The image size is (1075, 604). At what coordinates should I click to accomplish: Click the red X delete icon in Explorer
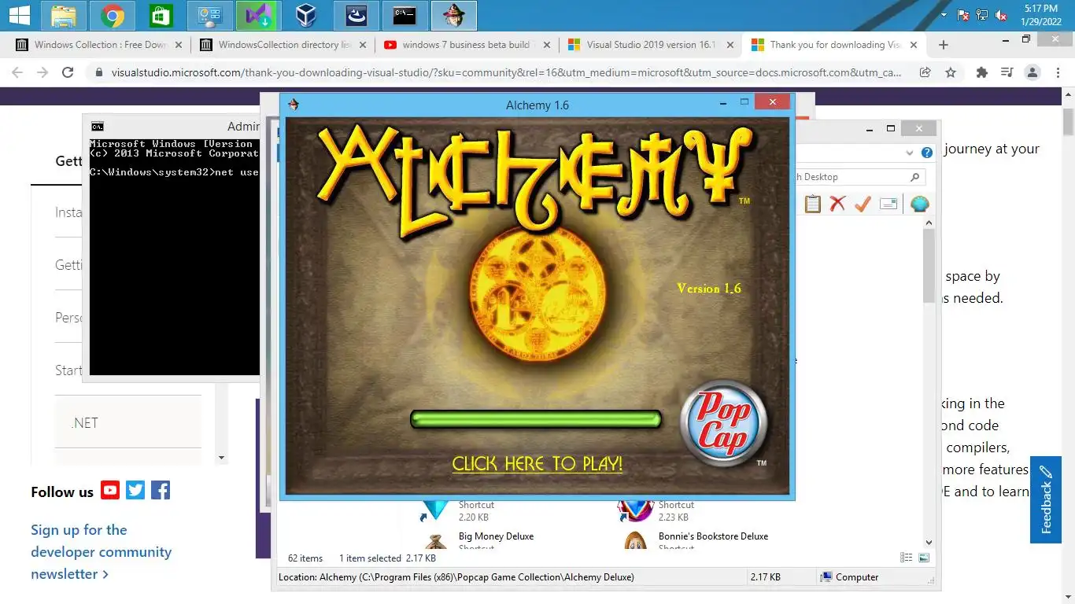pyautogui.click(x=837, y=204)
